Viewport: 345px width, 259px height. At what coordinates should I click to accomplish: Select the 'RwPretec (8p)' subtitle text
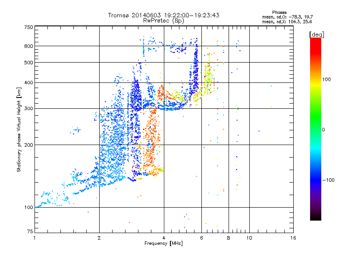pyautogui.click(x=163, y=21)
